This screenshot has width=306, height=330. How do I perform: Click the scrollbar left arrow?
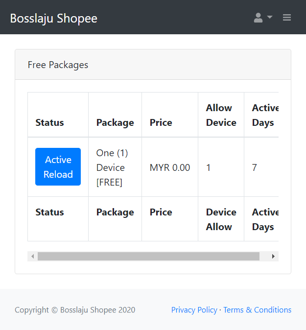[x=33, y=257]
